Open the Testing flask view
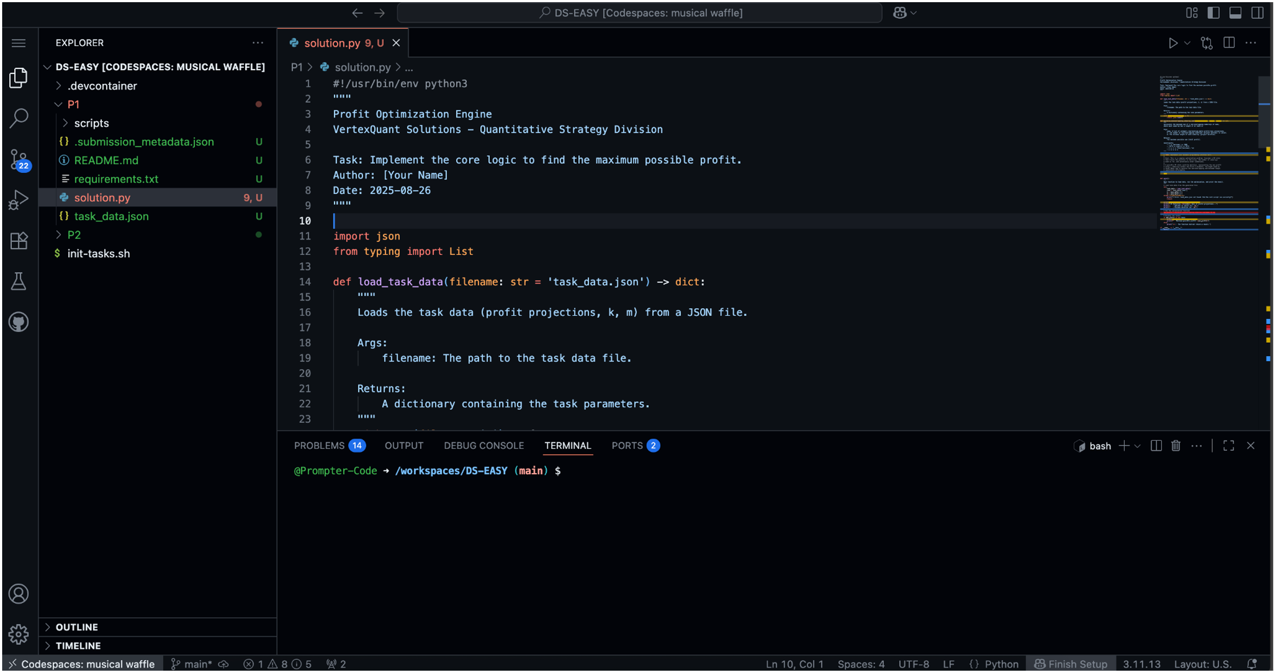Image resolution: width=1275 pixels, height=672 pixels. [19, 281]
